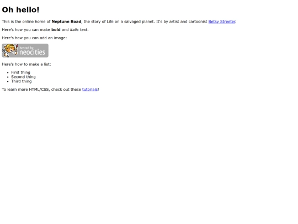Click the bold Neptune Road text

66,22
